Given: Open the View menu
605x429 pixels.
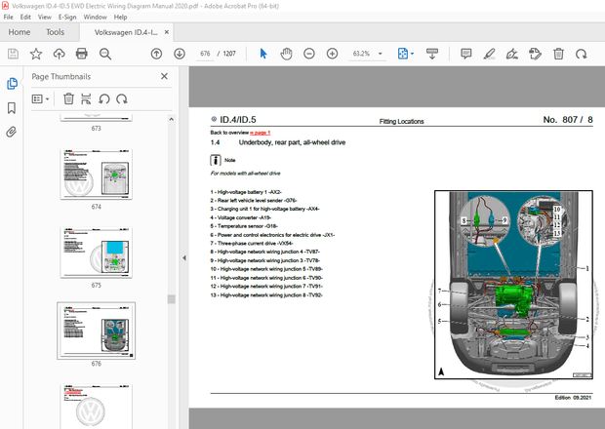Looking at the screenshot, I should (44, 17).
